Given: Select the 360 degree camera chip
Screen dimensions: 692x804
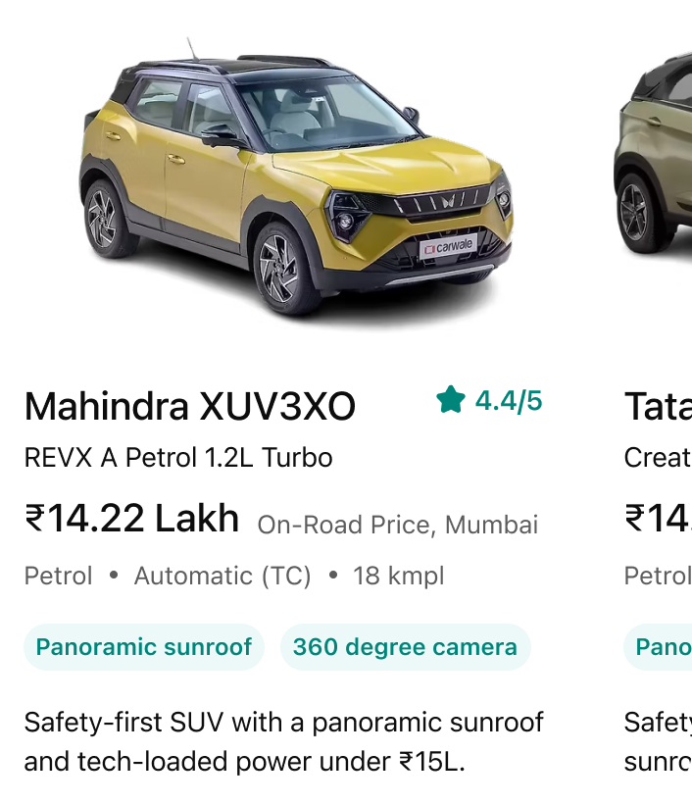Looking at the screenshot, I should [x=405, y=646].
